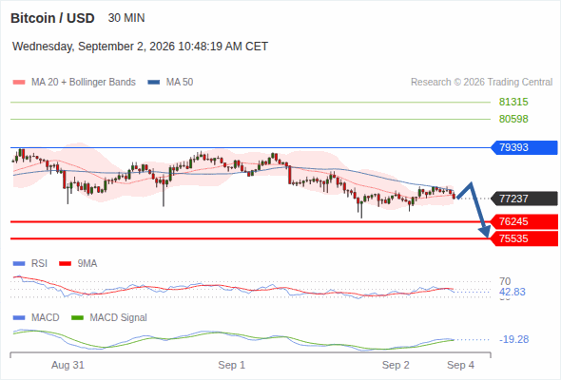Click the RSI value 42.83
This screenshot has width=561, height=380.
click(513, 292)
